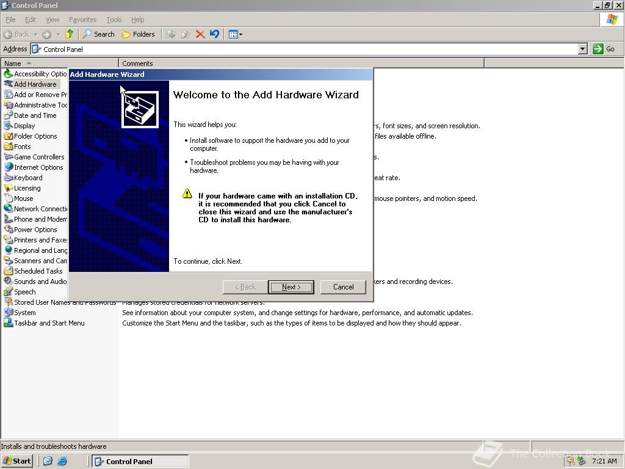Screen dimensions: 625x469
Task: Click Next in Add Hardware Wizard
Action: (291, 287)
